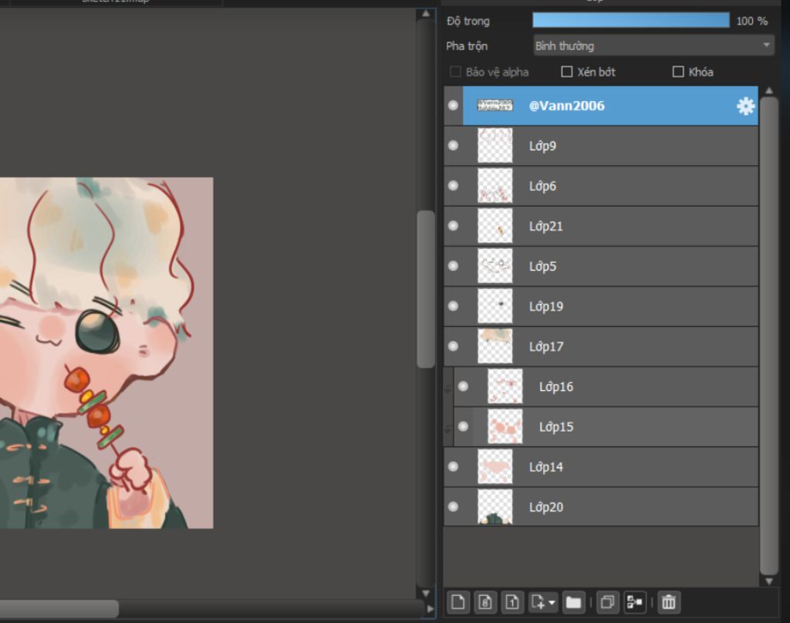Click the canvas horizontal scrollbar thumb

[x=59, y=608]
